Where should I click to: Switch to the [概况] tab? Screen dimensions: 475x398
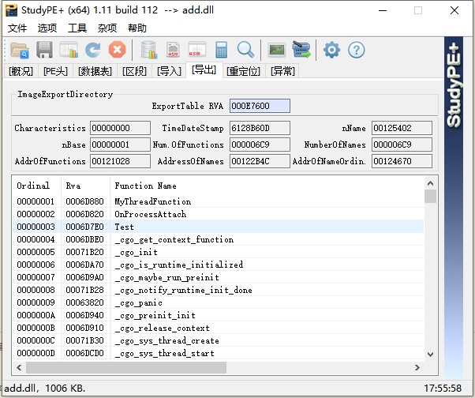21,71
